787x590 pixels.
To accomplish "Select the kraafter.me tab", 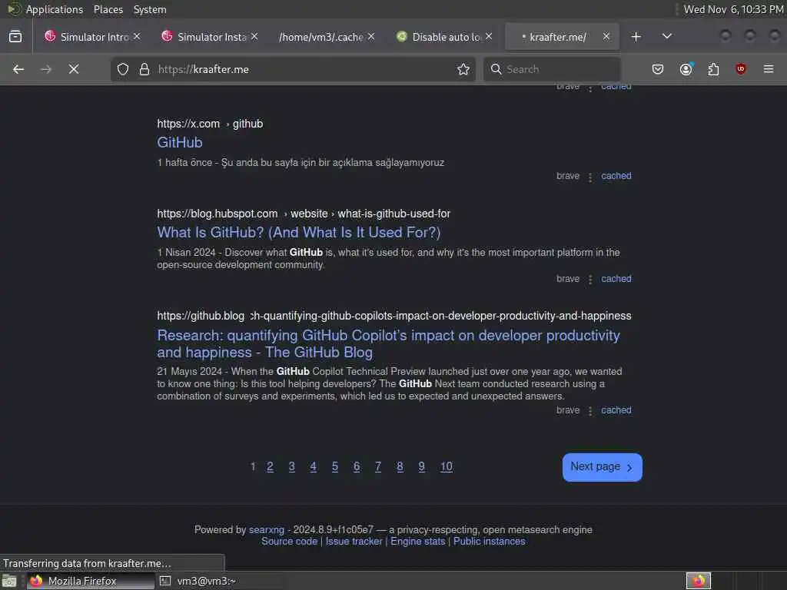I will (561, 37).
